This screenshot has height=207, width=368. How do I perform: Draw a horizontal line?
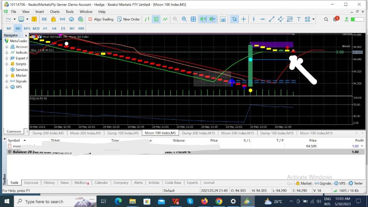coord(263,19)
